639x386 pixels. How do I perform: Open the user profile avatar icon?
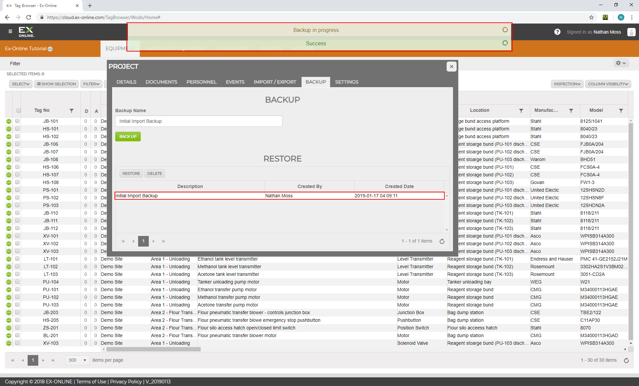click(x=631, y=32)
